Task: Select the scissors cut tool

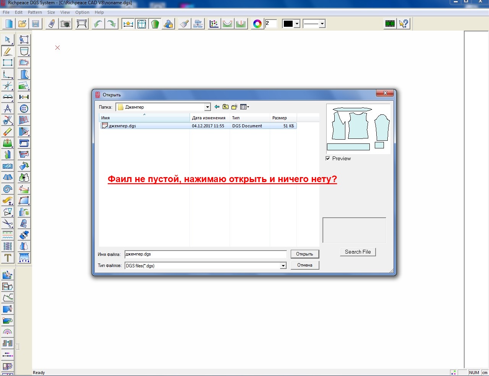Action: [8, 223]
